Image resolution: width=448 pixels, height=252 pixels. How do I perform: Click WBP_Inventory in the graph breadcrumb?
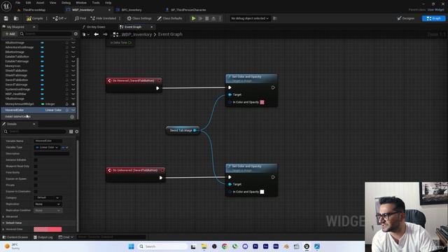137,34
